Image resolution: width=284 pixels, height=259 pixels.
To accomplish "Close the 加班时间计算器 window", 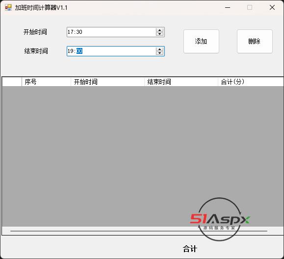I will [x=272, y=8].
